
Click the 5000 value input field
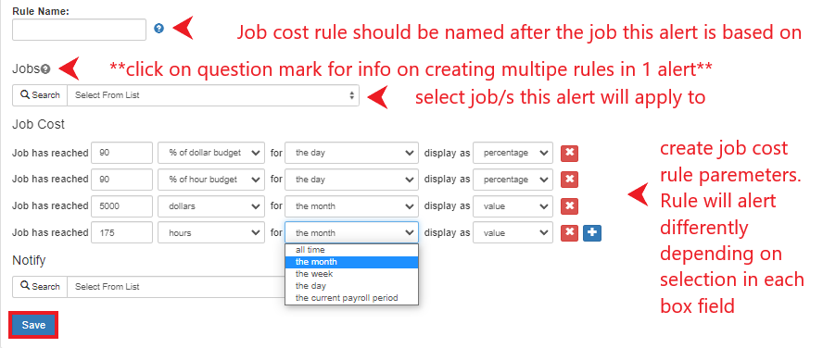[x=121, y=206]
